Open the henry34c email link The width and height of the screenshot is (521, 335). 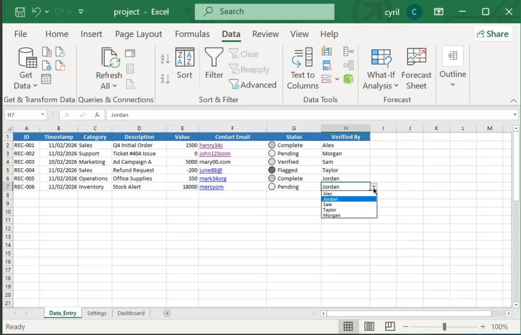coord(211,145)
